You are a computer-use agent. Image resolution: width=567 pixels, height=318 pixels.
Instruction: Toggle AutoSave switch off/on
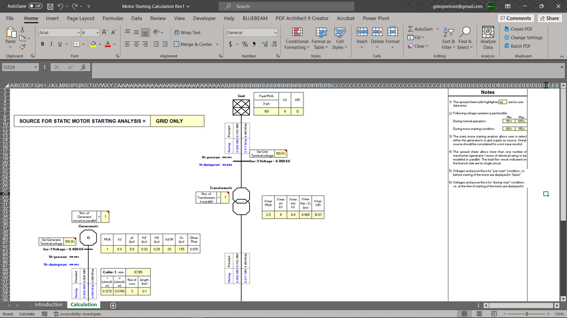tap(35, 6)
